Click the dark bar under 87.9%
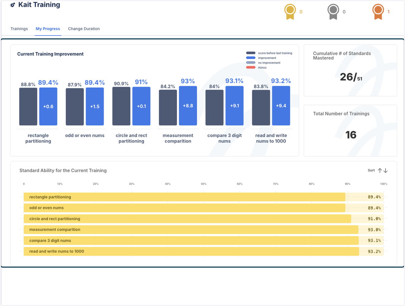 (x=75, y=107)
